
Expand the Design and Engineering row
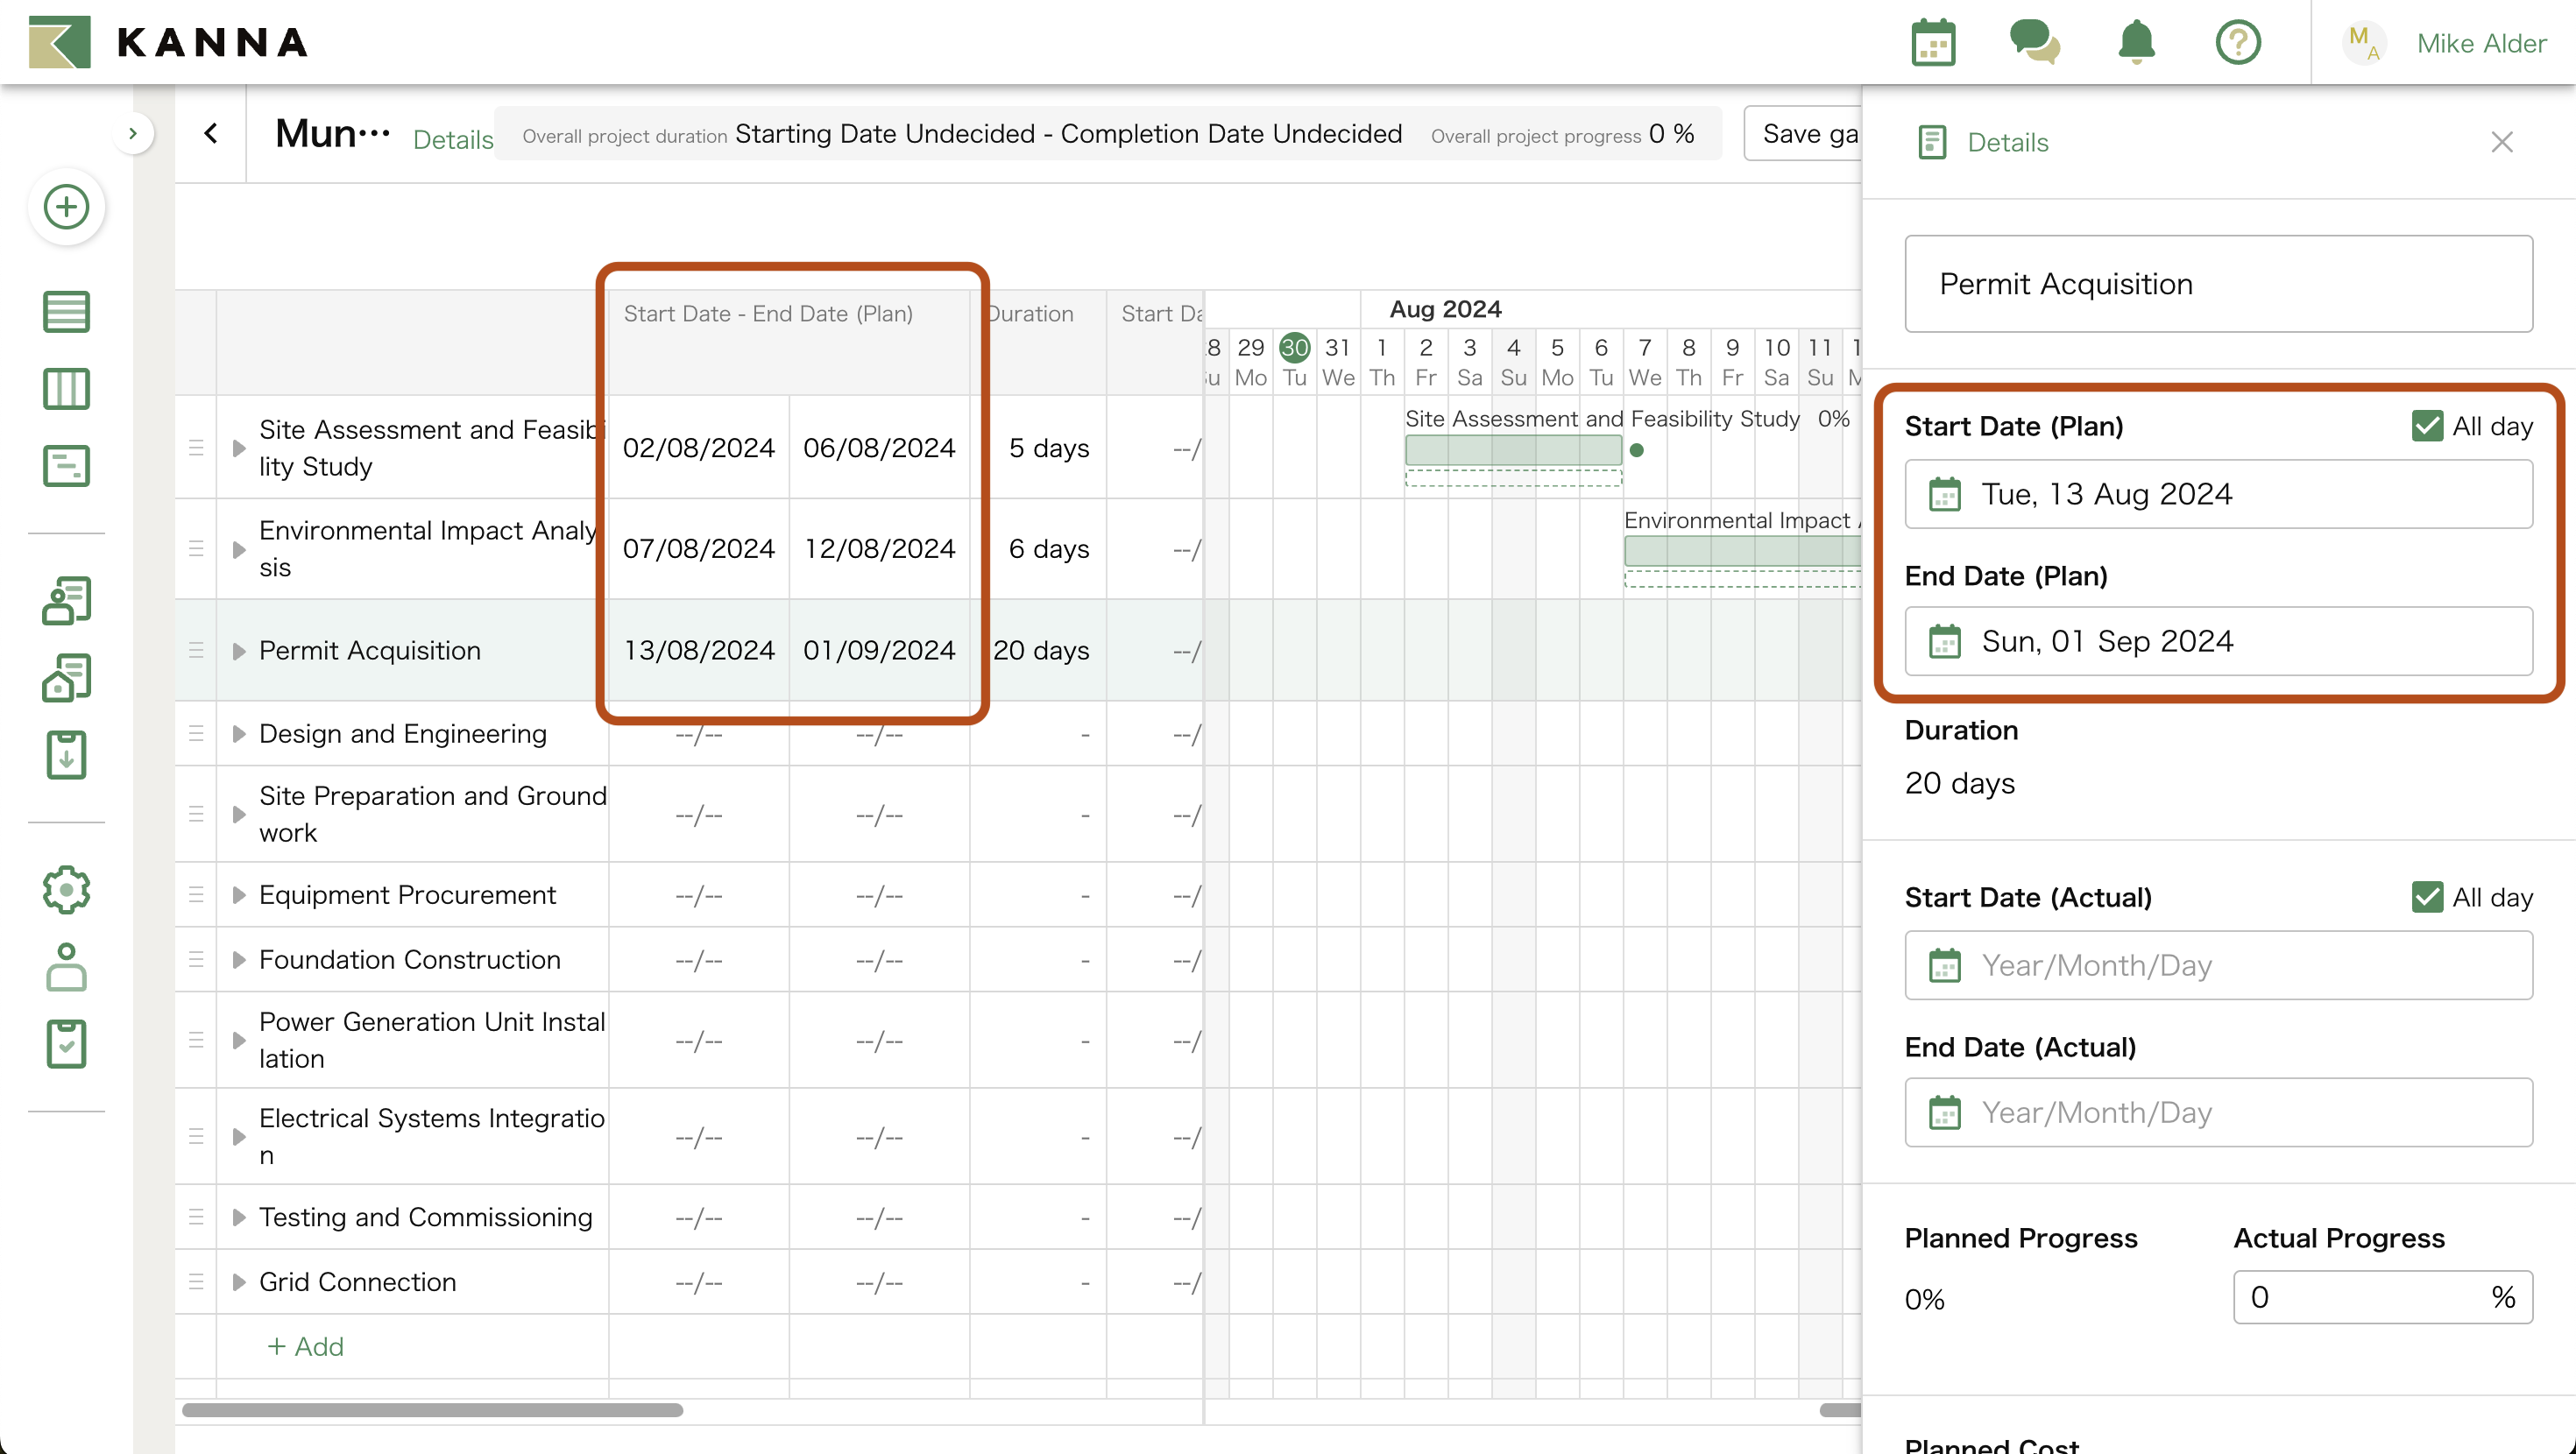tap(238, 733)
